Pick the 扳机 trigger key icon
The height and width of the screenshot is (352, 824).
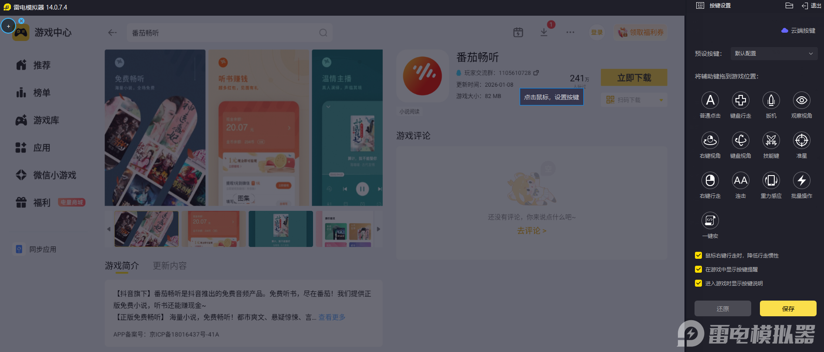(771, 101)
